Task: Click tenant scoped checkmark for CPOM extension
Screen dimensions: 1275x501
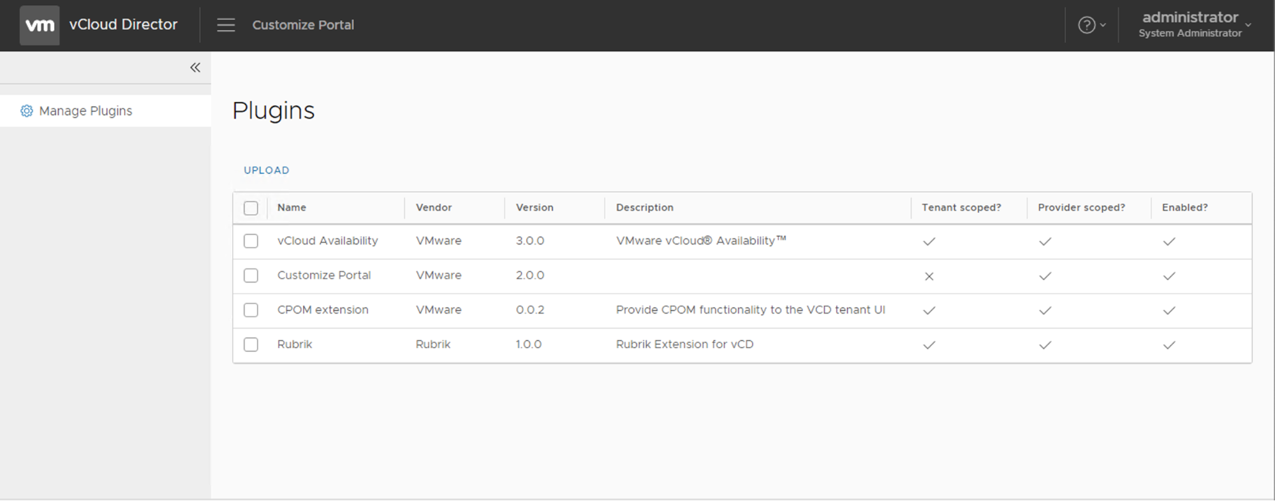Action: (929, 310)
